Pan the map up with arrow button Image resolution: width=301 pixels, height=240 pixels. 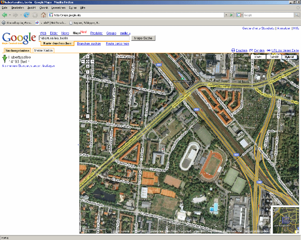pos(88,57)
